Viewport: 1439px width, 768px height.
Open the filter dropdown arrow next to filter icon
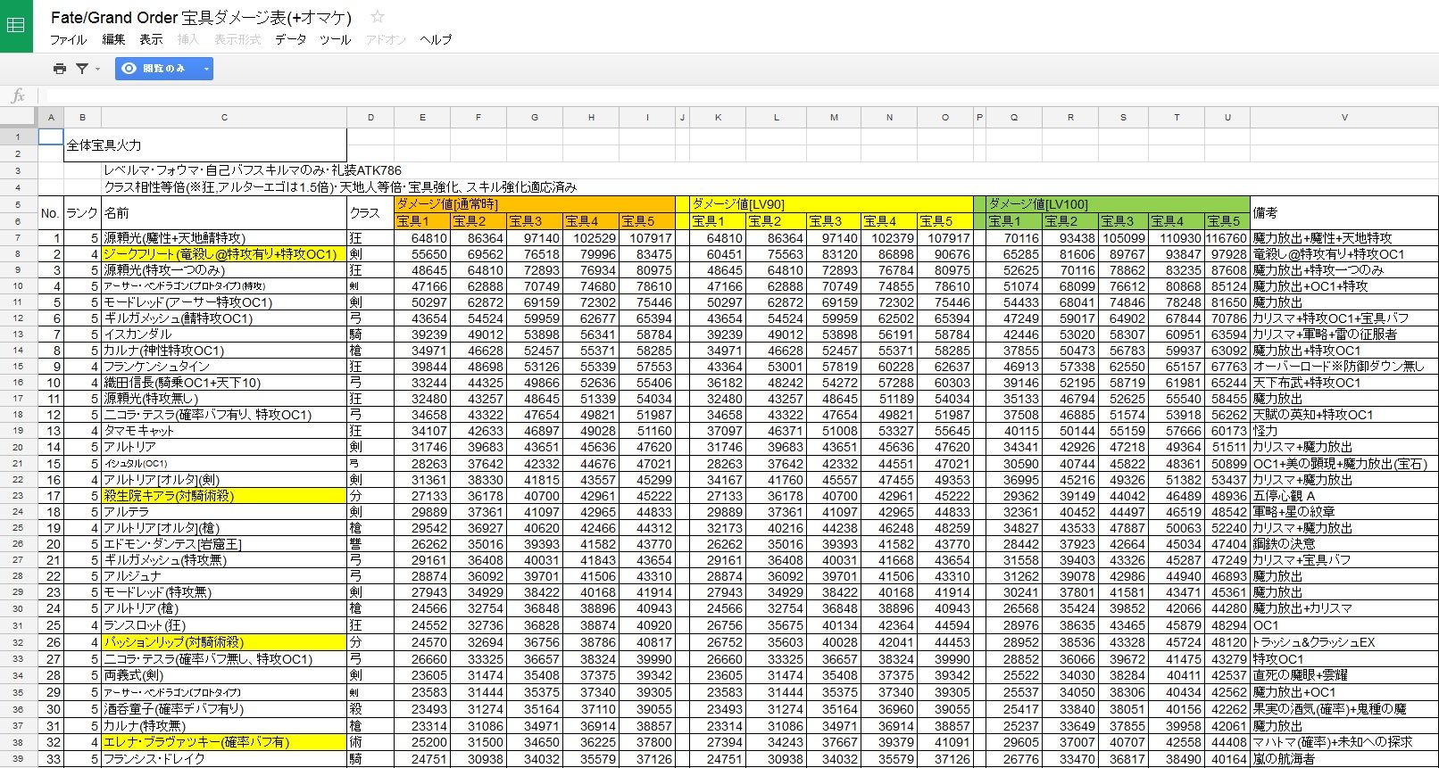tap(97, 69)
